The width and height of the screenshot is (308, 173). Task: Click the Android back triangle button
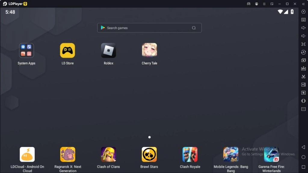point(303,147)
